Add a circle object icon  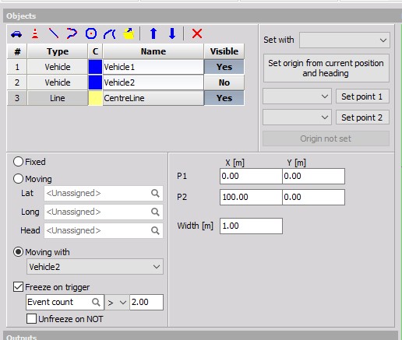tap(91, 33)
